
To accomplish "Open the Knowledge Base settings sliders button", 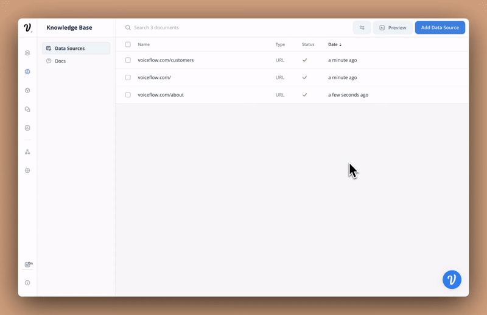I will point(362,27).
